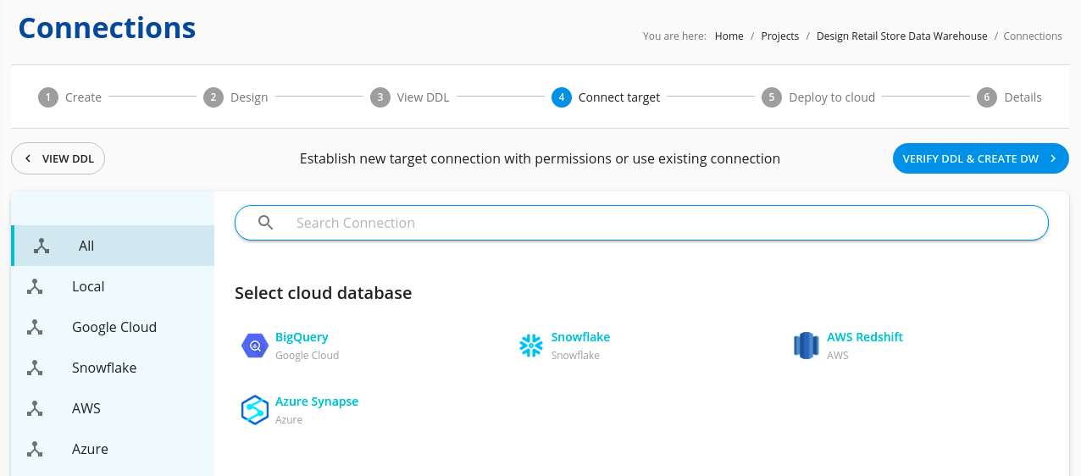Viewport: 1081px width, 476px height.
Task: Click the network icon beside Local
Action: coord(35,286)
